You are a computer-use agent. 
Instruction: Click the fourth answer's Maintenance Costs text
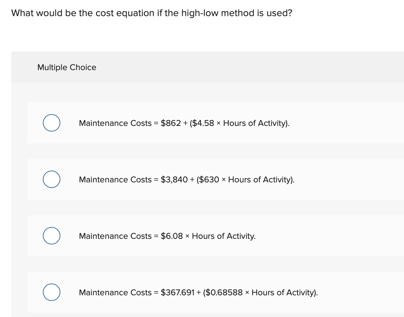pyautogui.click(x=115, y=292)
